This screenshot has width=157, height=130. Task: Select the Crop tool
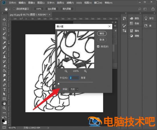(x=4, y=38)
